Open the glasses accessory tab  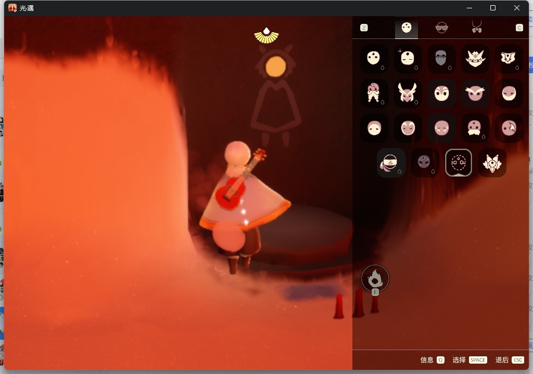click(x=441, y=28)
